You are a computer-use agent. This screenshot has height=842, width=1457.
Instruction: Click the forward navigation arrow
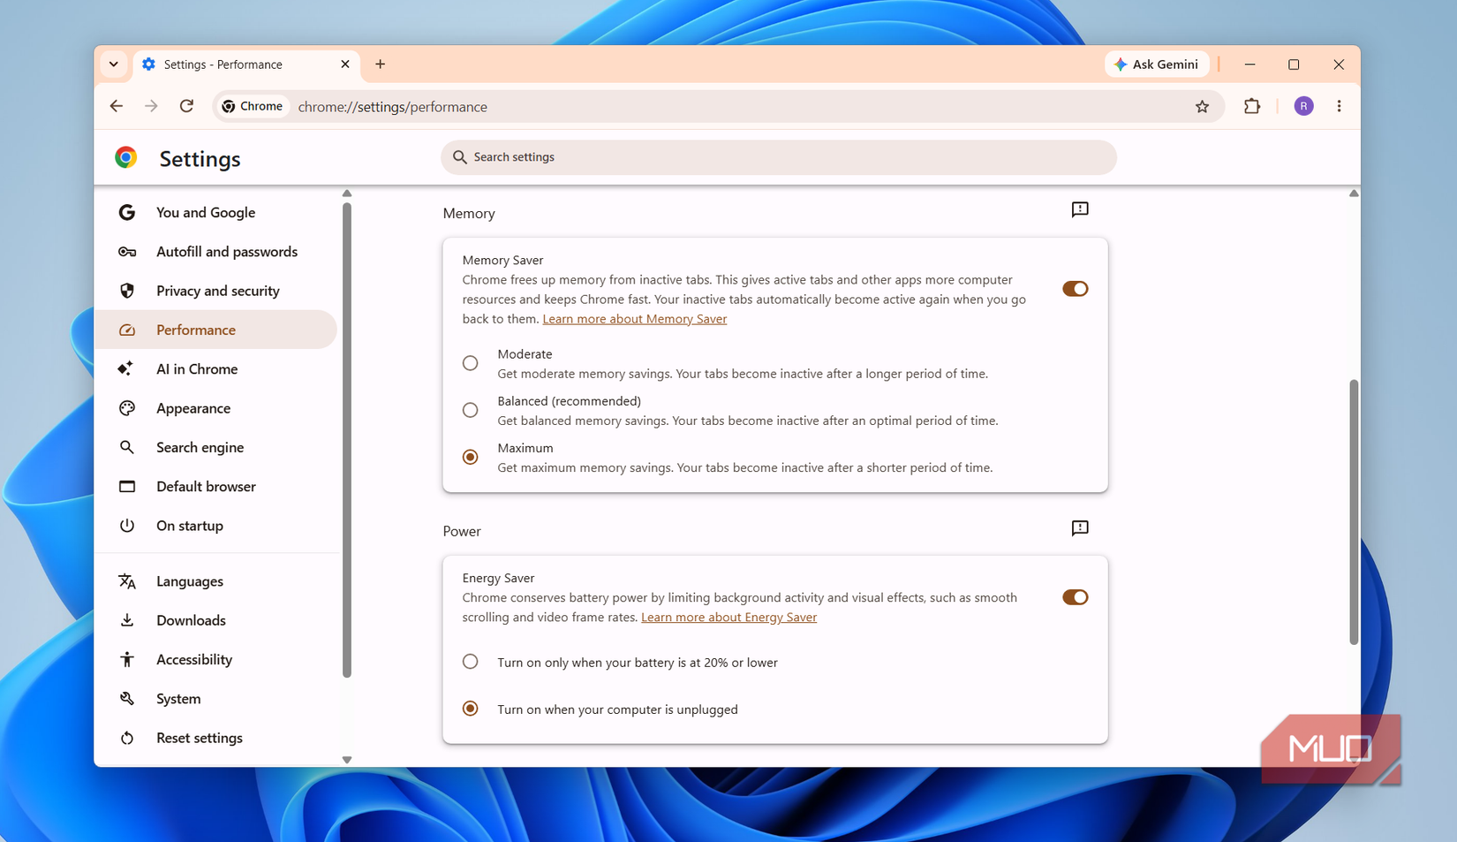(152, 107)
